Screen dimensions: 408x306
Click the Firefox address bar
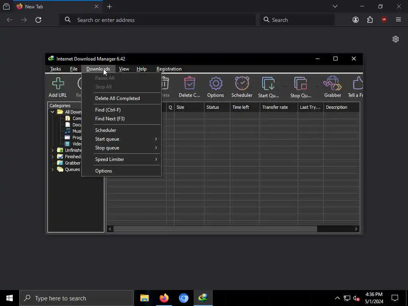click(158, 20)
